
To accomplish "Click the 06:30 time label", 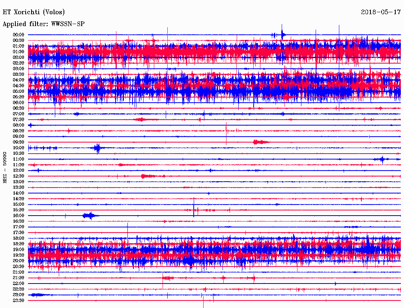I will coord(19,108).
